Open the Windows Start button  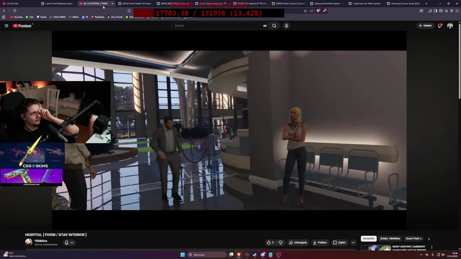pyautogui.click(x=183, y=255)
